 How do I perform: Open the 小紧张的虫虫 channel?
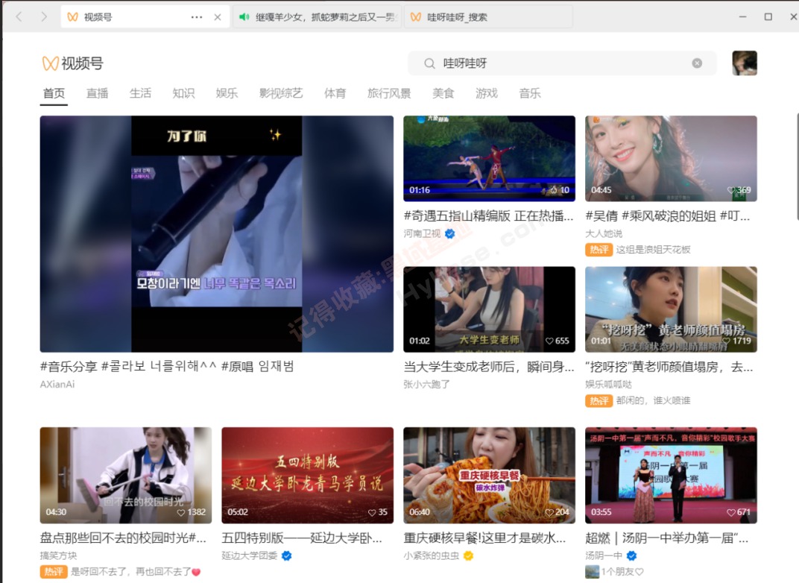(431, 555)
